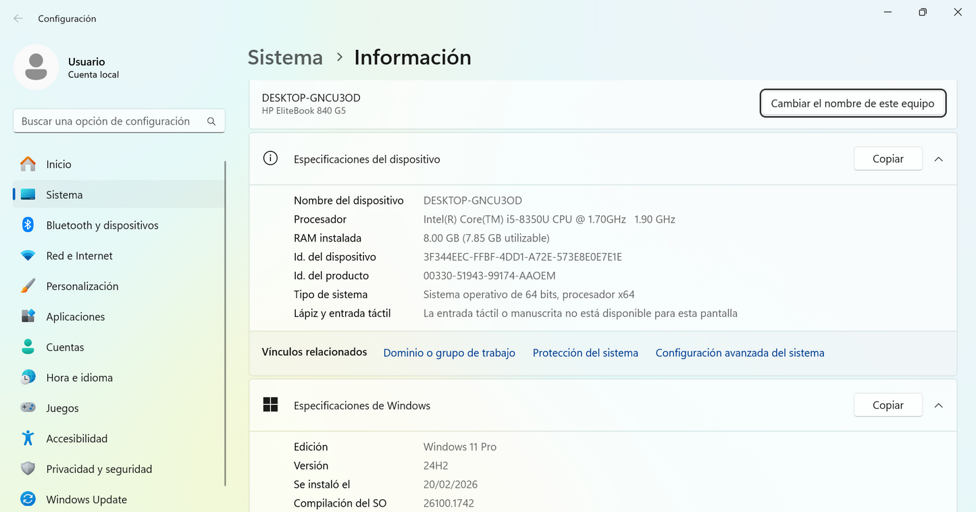Open Juegos settings
Image resolution: width=976 pixels, height=512 pixels.
(119, 408)
